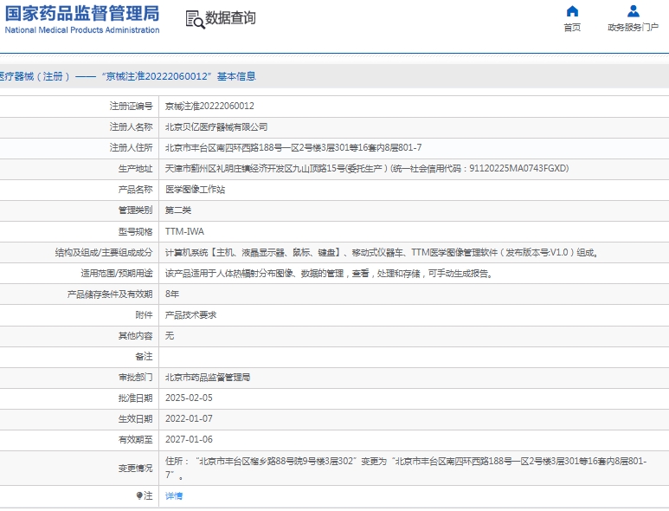The height and width of the screenshot is (511, 669).
Task: Open the 详情 link
Action: click(x=174, y=495)
